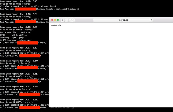Show the Safari sidebar
The height and width of the screenshot is (112, 173).
point(72,20)
